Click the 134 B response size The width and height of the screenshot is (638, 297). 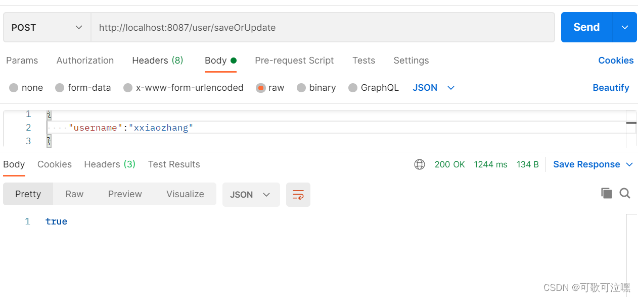pos(527,164)
